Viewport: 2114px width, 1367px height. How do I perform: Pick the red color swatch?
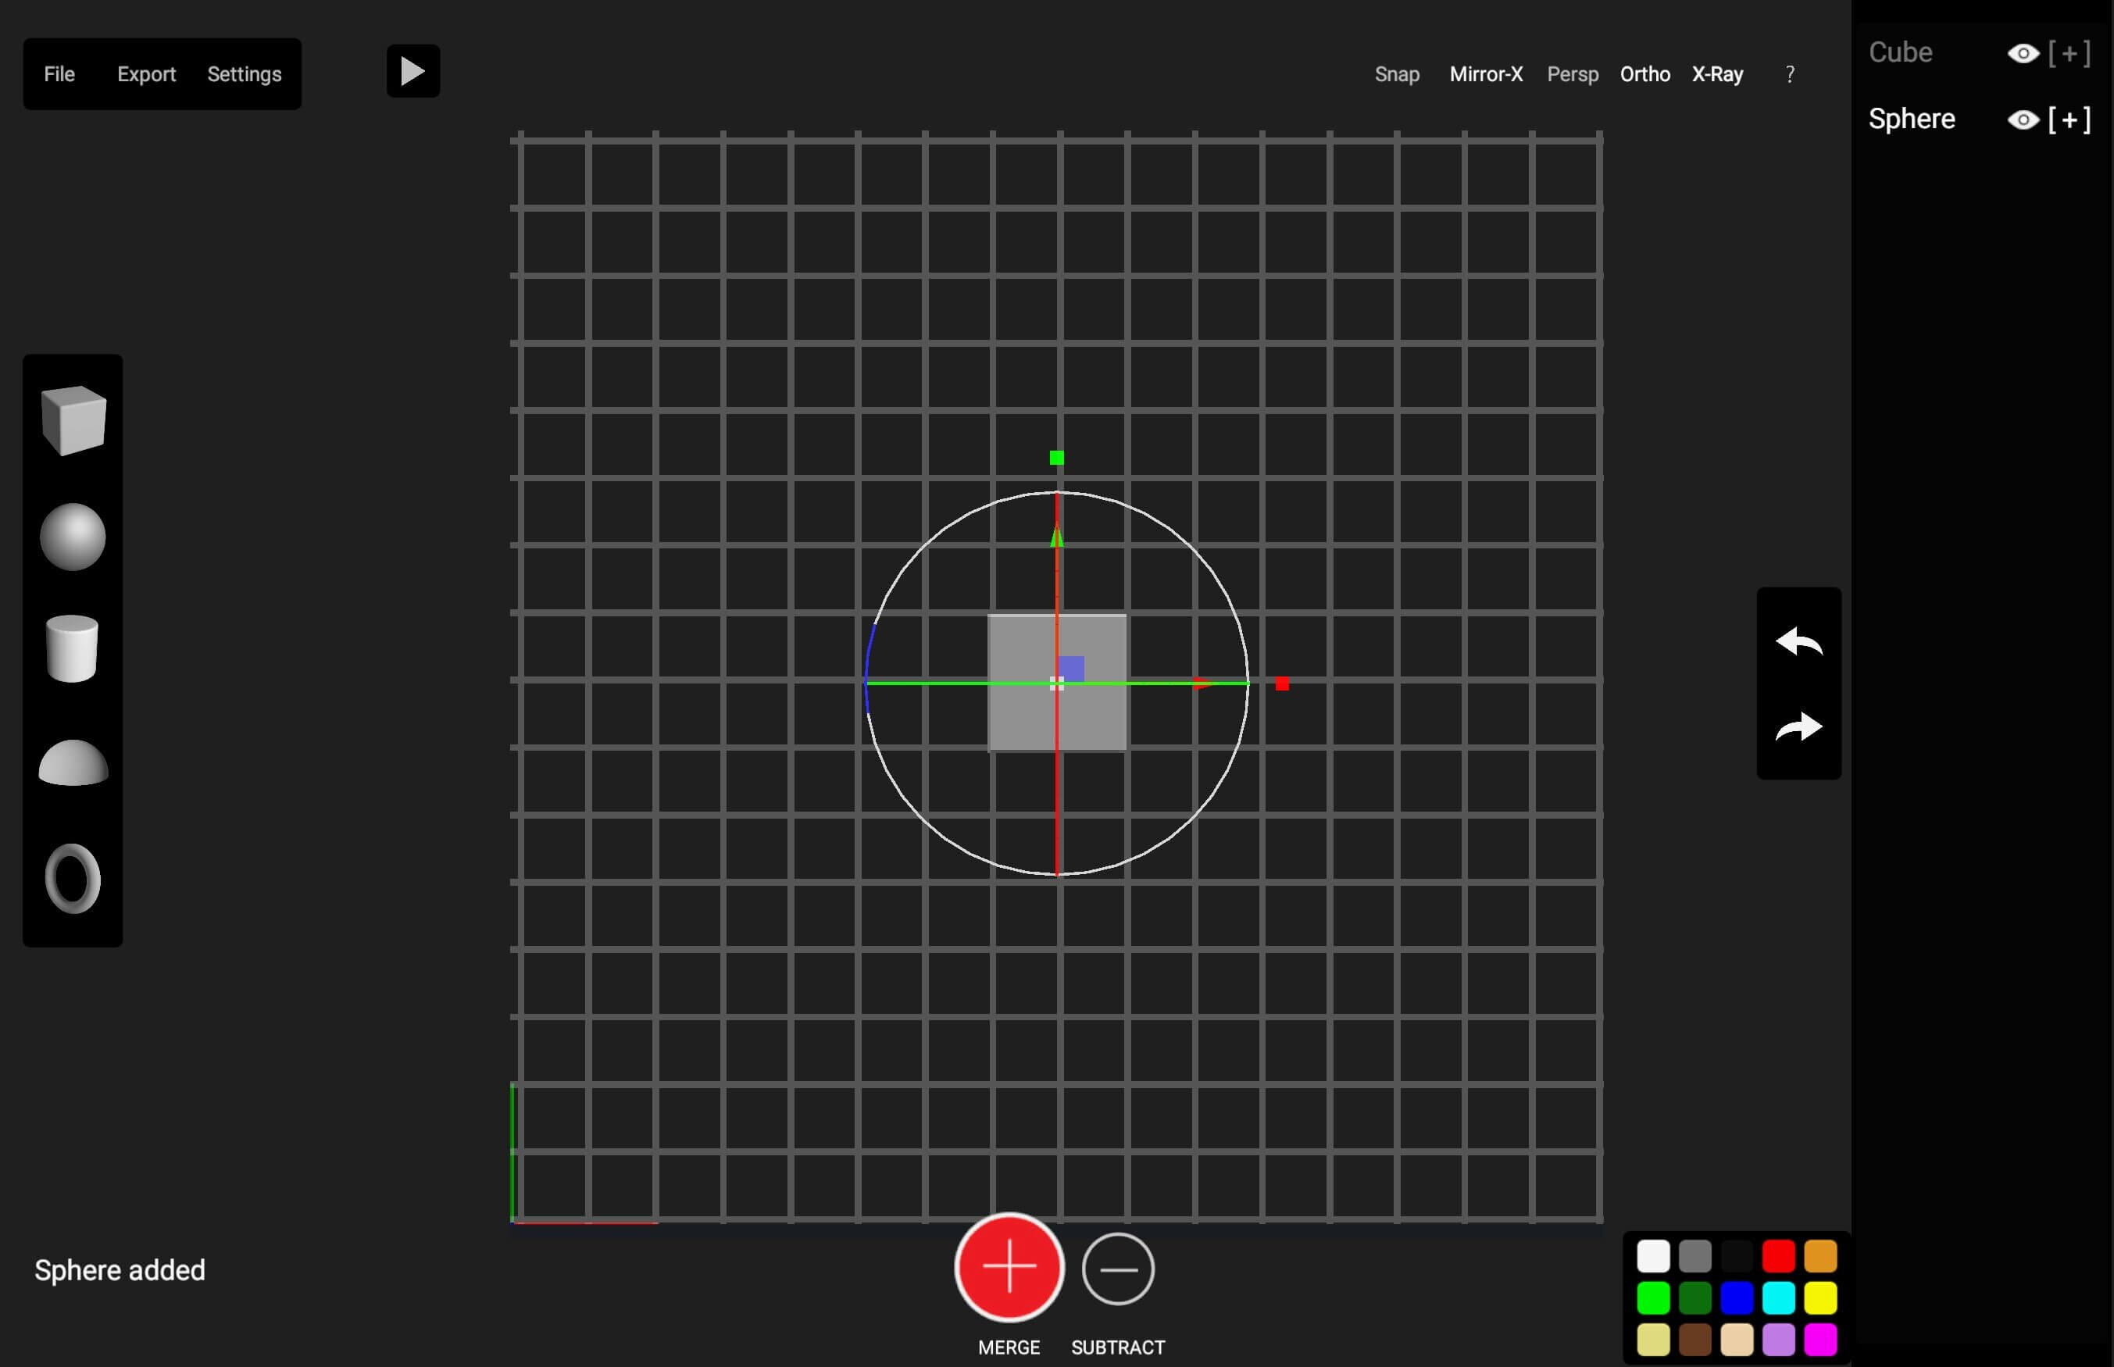point(1779,1256)
